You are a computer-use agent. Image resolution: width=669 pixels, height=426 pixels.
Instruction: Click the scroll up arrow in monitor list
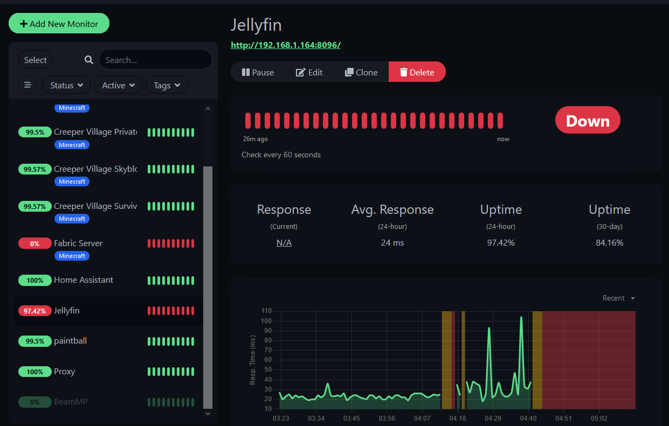pos(208,109)
